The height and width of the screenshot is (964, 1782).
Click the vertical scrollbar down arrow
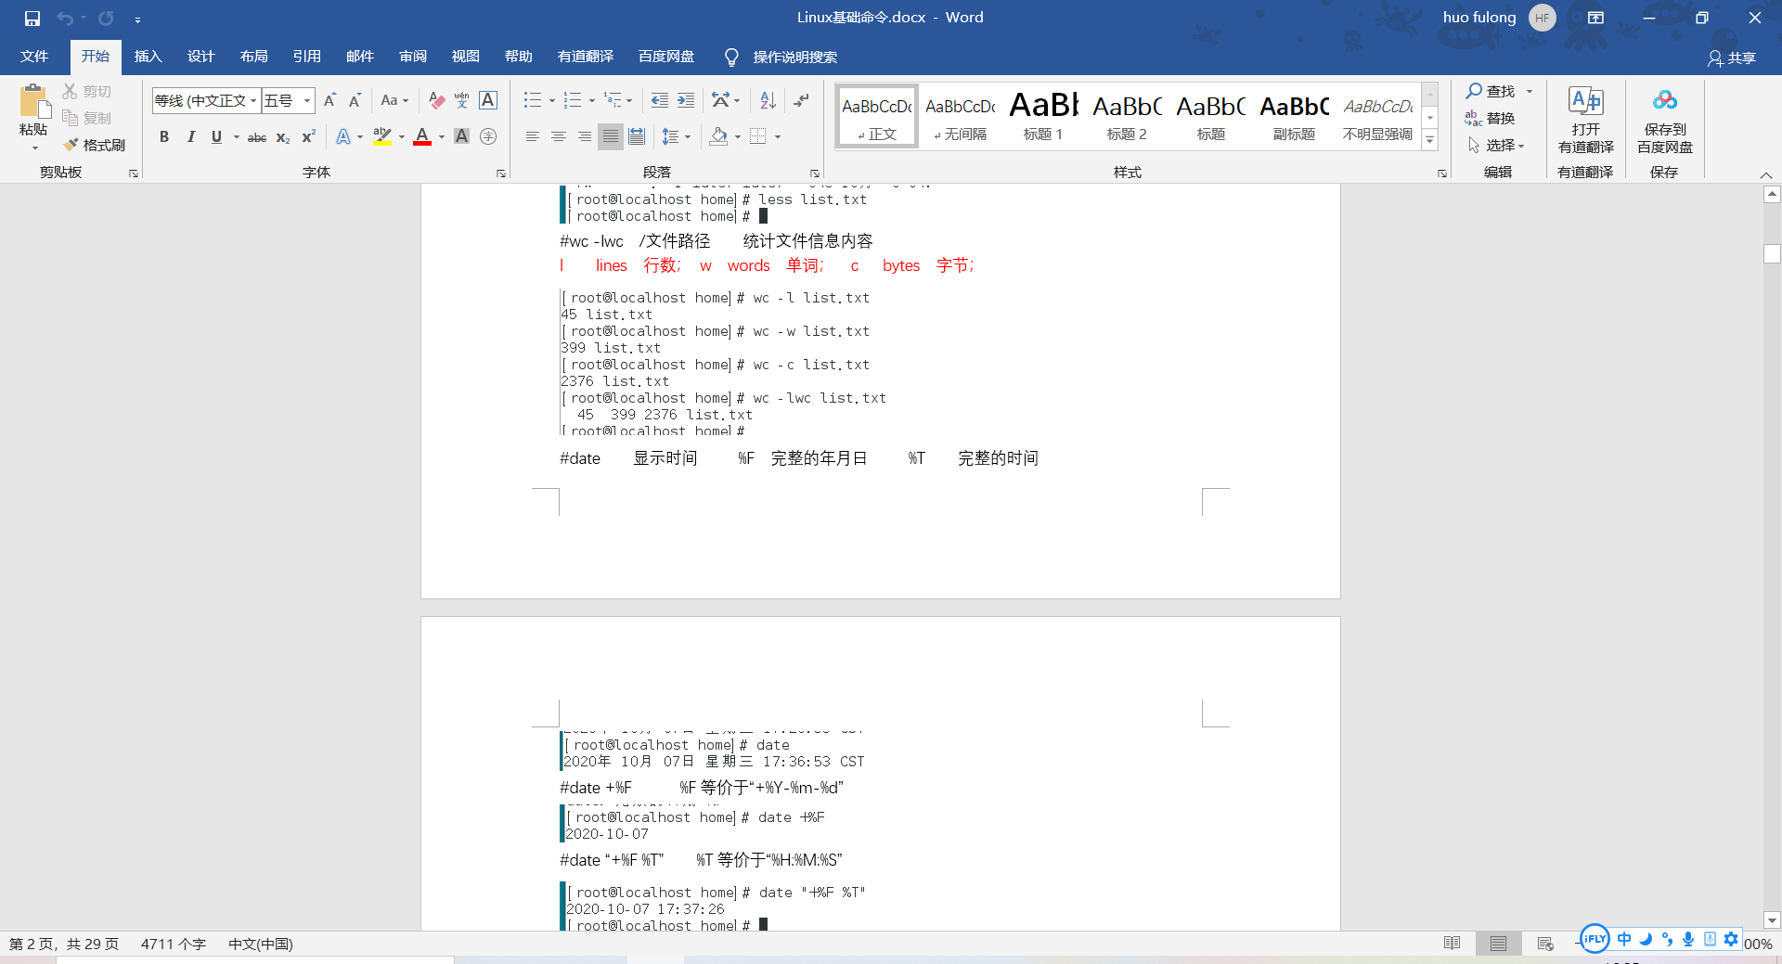(x=1772, y=920)
